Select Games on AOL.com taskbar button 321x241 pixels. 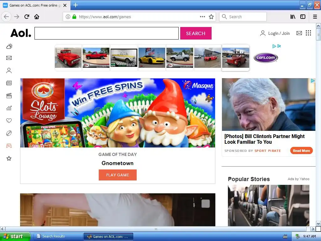pos(108,237)
